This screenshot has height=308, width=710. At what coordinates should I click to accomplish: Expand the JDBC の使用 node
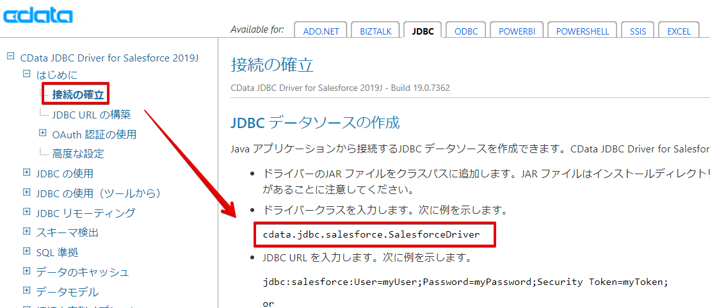[x=26, y=173]
